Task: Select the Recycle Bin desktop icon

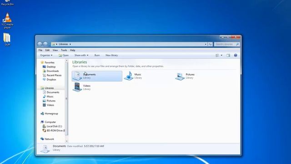Action: click(7, 3)
